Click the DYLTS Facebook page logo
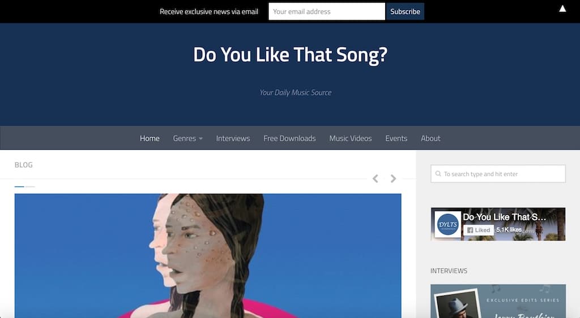The image size is (580, 318). [x=447, y=224]
